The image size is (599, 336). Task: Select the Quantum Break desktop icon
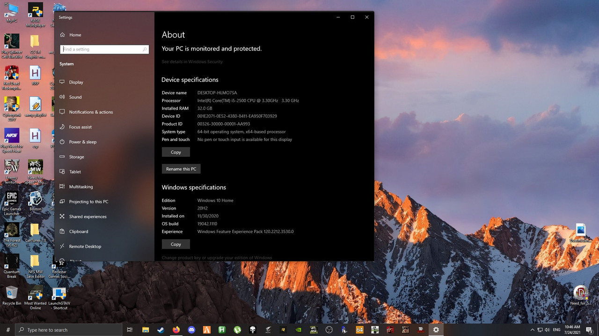(x=12, y=266)
